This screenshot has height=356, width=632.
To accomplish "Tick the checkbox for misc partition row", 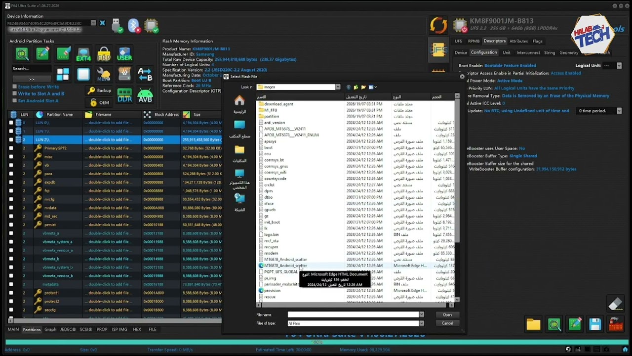I will [11, 157].
